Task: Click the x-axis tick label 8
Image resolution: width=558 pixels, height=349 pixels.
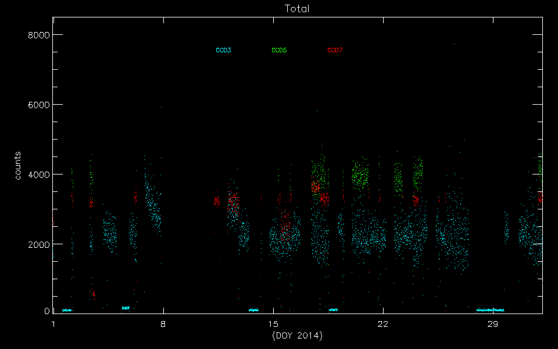Action: click(x=163, y=324)
